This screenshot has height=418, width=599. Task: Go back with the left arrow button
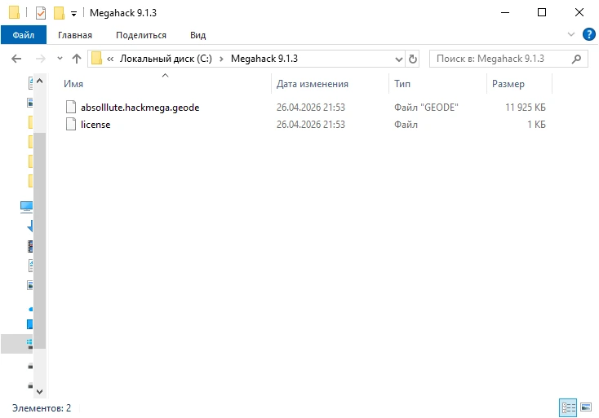point(16,59)
